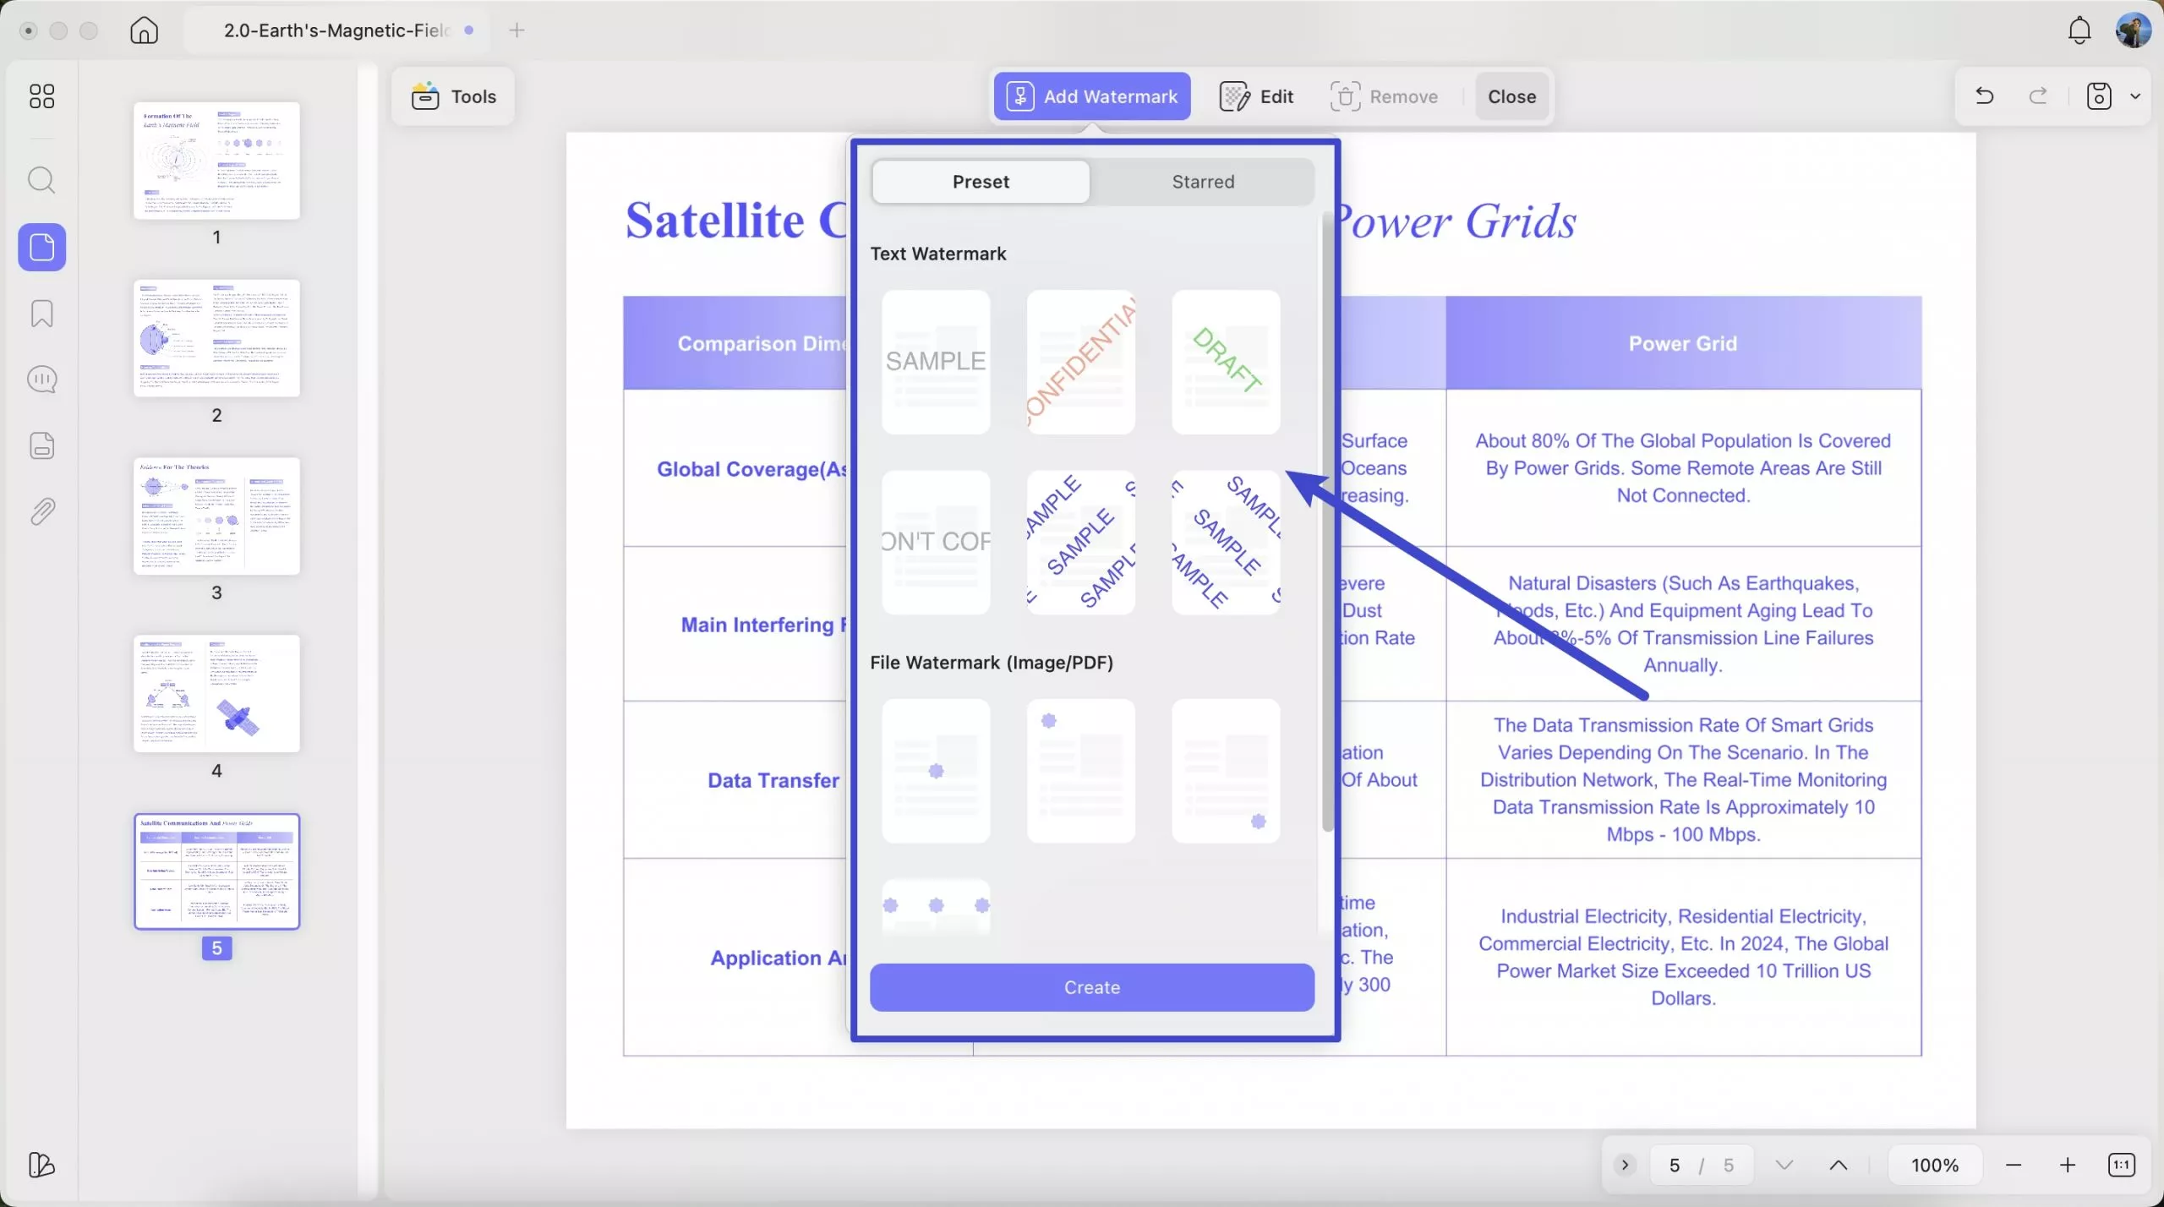Open page 4 thumbnail
Image resolution: width=2164 pixels, height=1207 pixels.
(x=216, y=694)
